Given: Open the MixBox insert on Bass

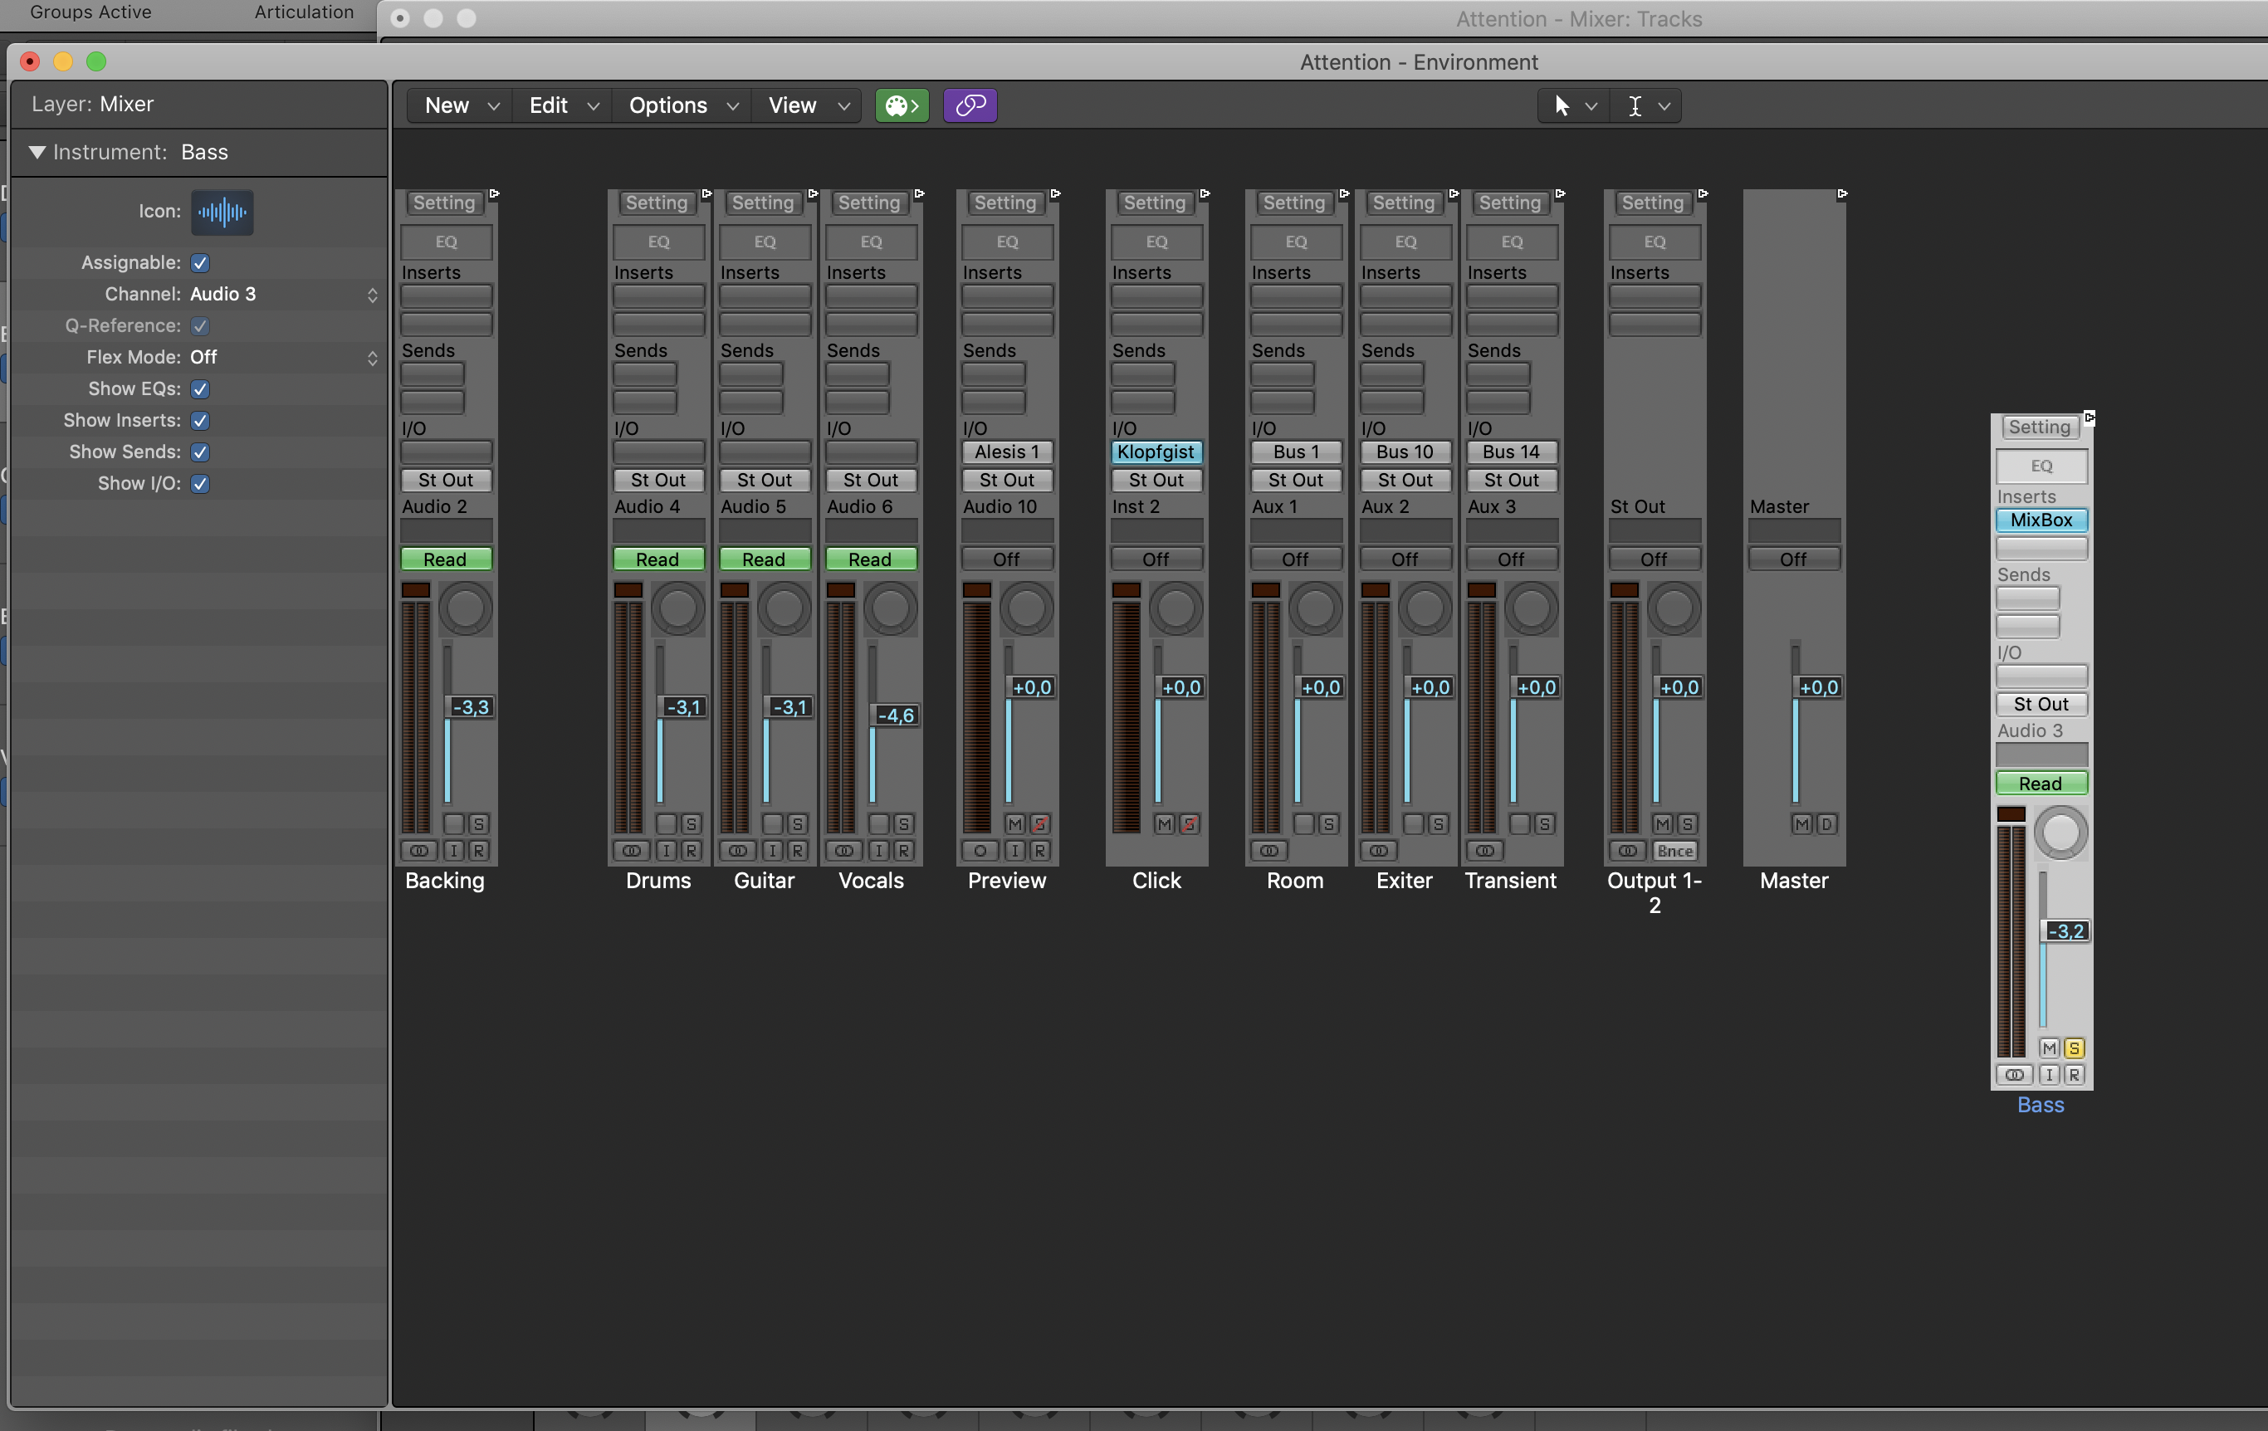Looking at the screenshot, I should (2040, 520).
